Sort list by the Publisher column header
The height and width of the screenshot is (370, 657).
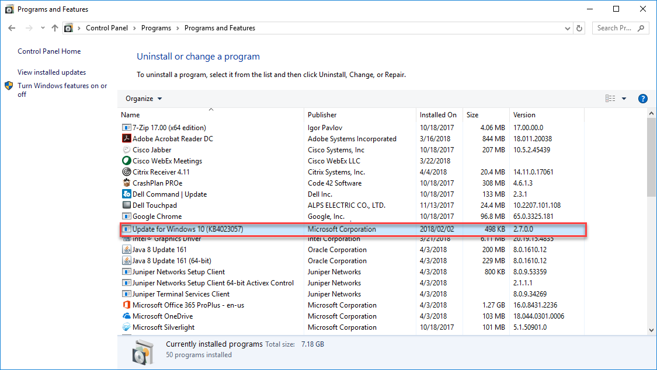coord(322,115)
